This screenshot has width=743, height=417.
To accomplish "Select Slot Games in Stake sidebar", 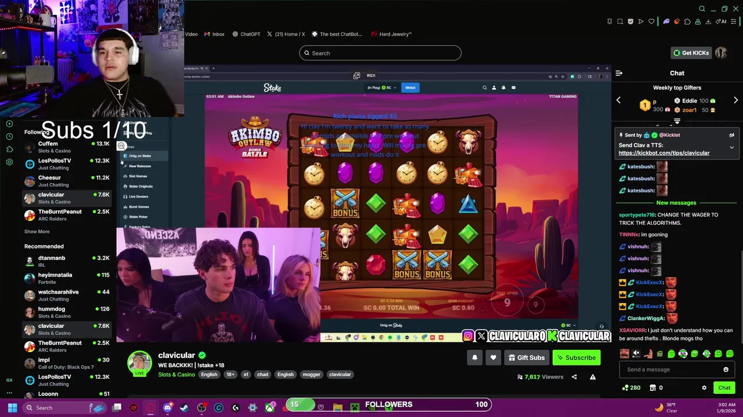I will 138,176.
